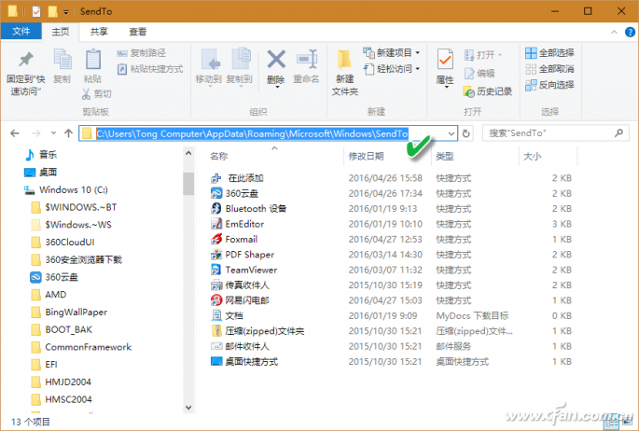Open the 复制到 copy to menu
Image resolution: width=639 pixels, height=431 pixels.
point(240,67)
